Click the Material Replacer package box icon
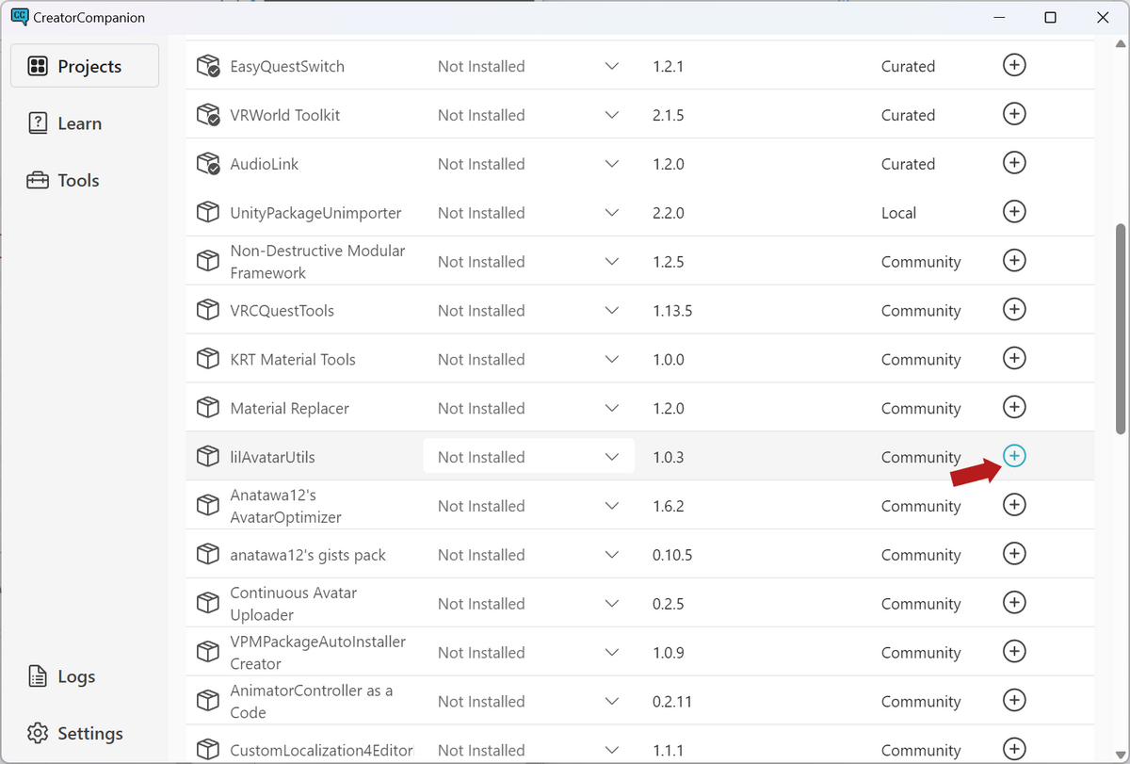Viewport: 1130px width, 764px height. coord(207,408)
